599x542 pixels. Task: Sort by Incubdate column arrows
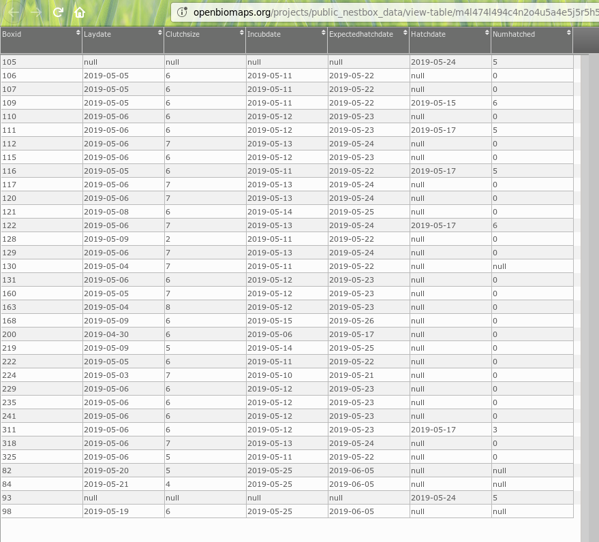tap(323, 33)
